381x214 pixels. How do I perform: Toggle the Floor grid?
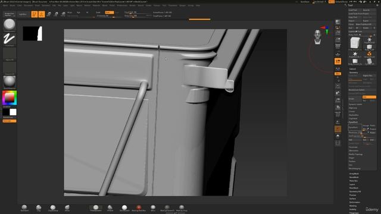pyautogui.click(x=338, y=54)
